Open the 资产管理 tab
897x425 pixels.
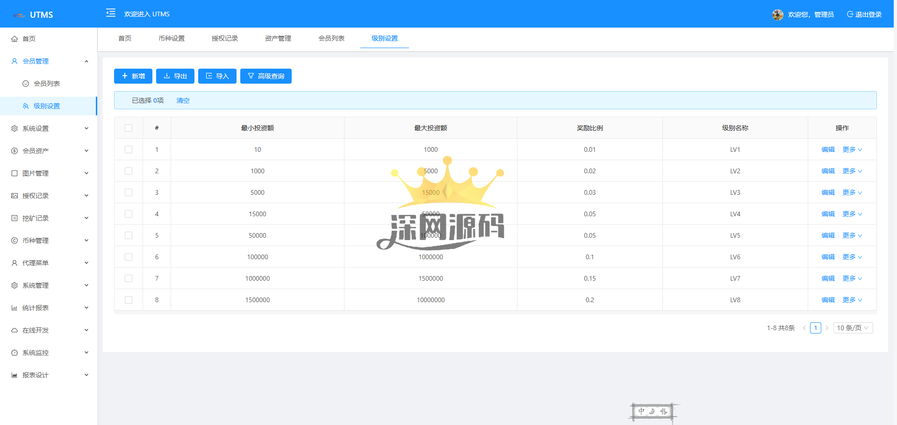[278, 38]
